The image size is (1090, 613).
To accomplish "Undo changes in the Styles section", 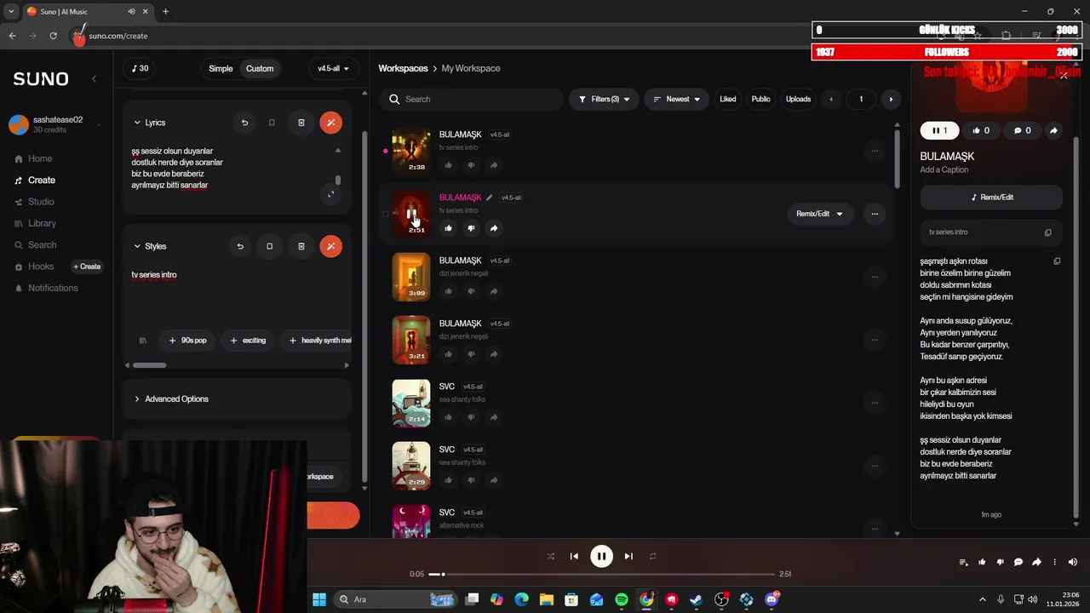I will 240,246.
